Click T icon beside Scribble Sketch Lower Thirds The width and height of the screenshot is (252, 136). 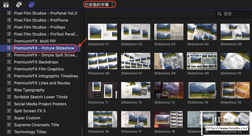coord(9,97)
